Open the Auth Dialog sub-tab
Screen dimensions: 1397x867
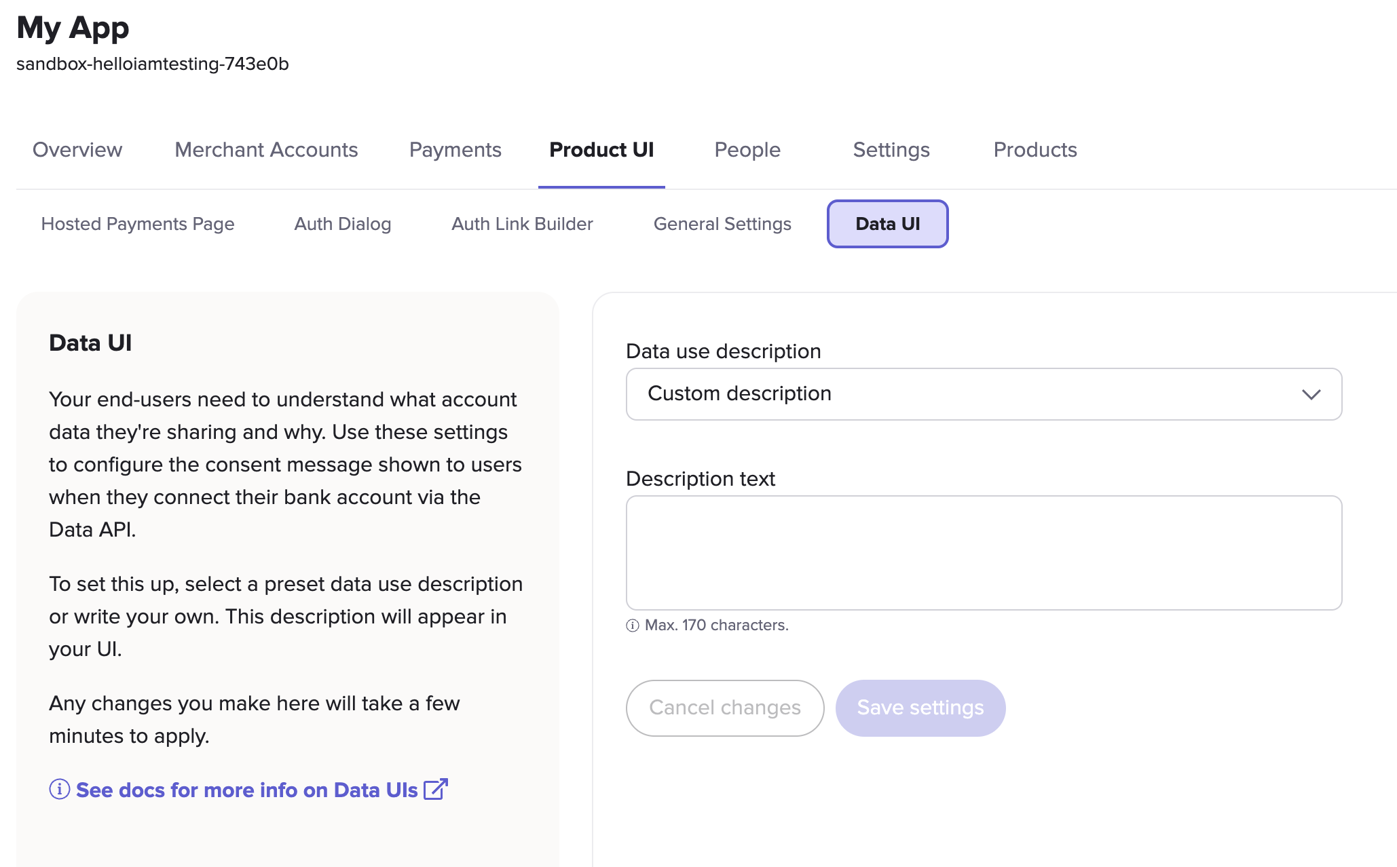click(342, 224)
